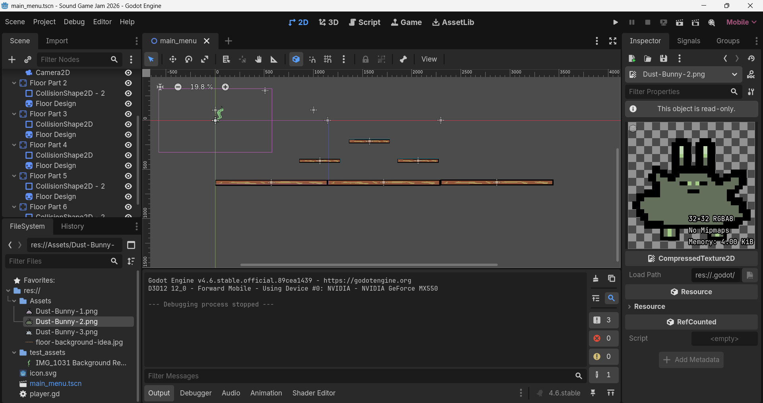Zoom in on the 2D viewport
Viewport: 763px width, 403px height.
pyautogui.click(x=225, y=87)
